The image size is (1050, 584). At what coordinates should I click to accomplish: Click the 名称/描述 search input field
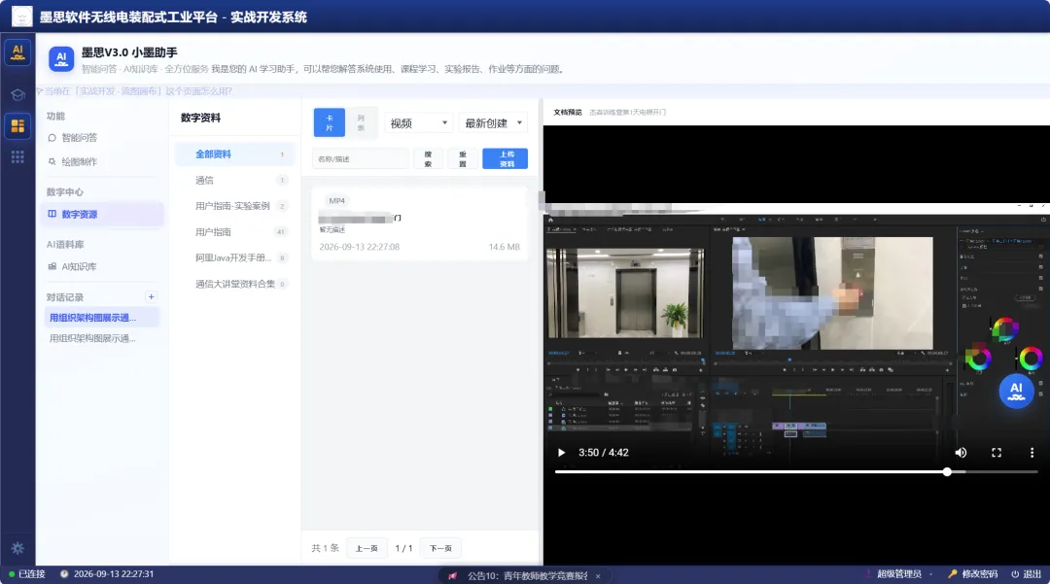(361, 158)
